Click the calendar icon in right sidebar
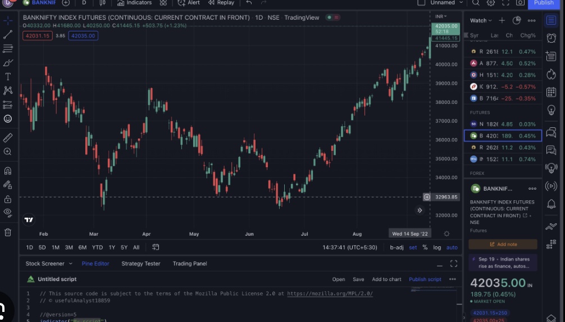The image size is (565, 322). click(x=551, y=92)
